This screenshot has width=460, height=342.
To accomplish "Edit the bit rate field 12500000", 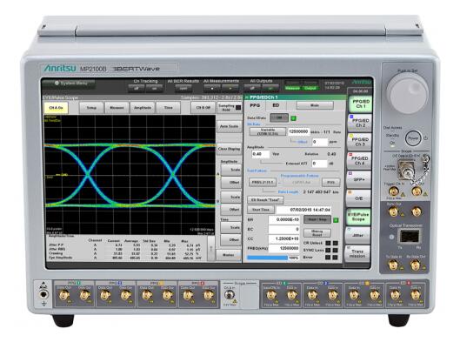I will (298, 131).
